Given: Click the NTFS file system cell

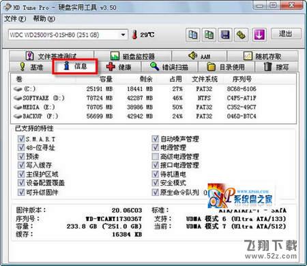Looking at the screenshot, I should click(x=204, y=98).
